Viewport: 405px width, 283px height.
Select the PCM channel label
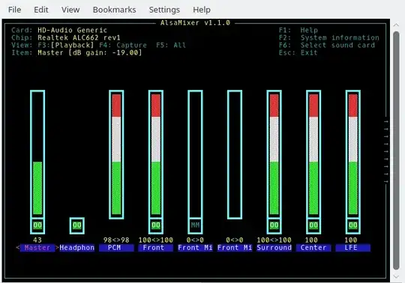[116, 248]
